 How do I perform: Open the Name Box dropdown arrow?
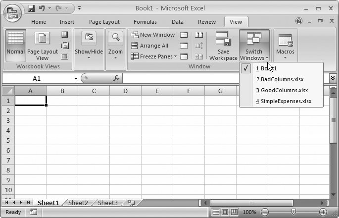[76, 79]
